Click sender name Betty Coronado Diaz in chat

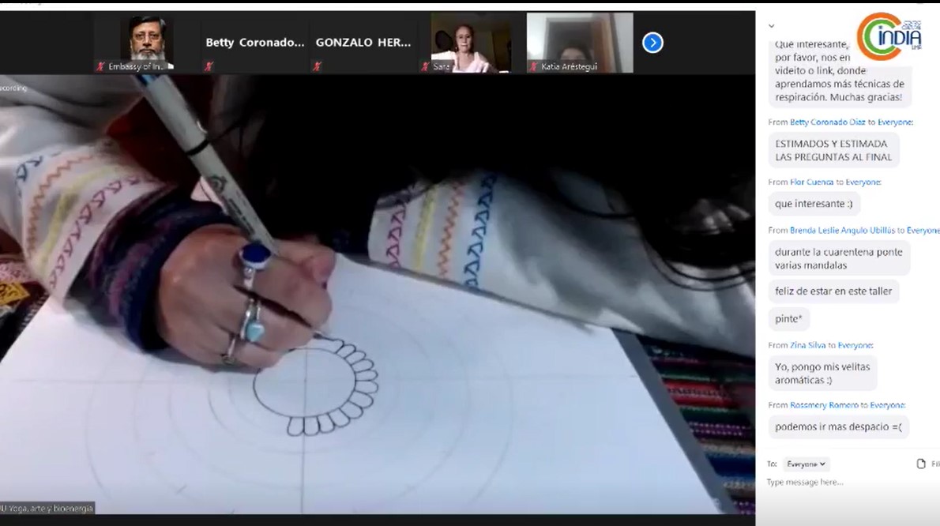click(x=827, y=122)
